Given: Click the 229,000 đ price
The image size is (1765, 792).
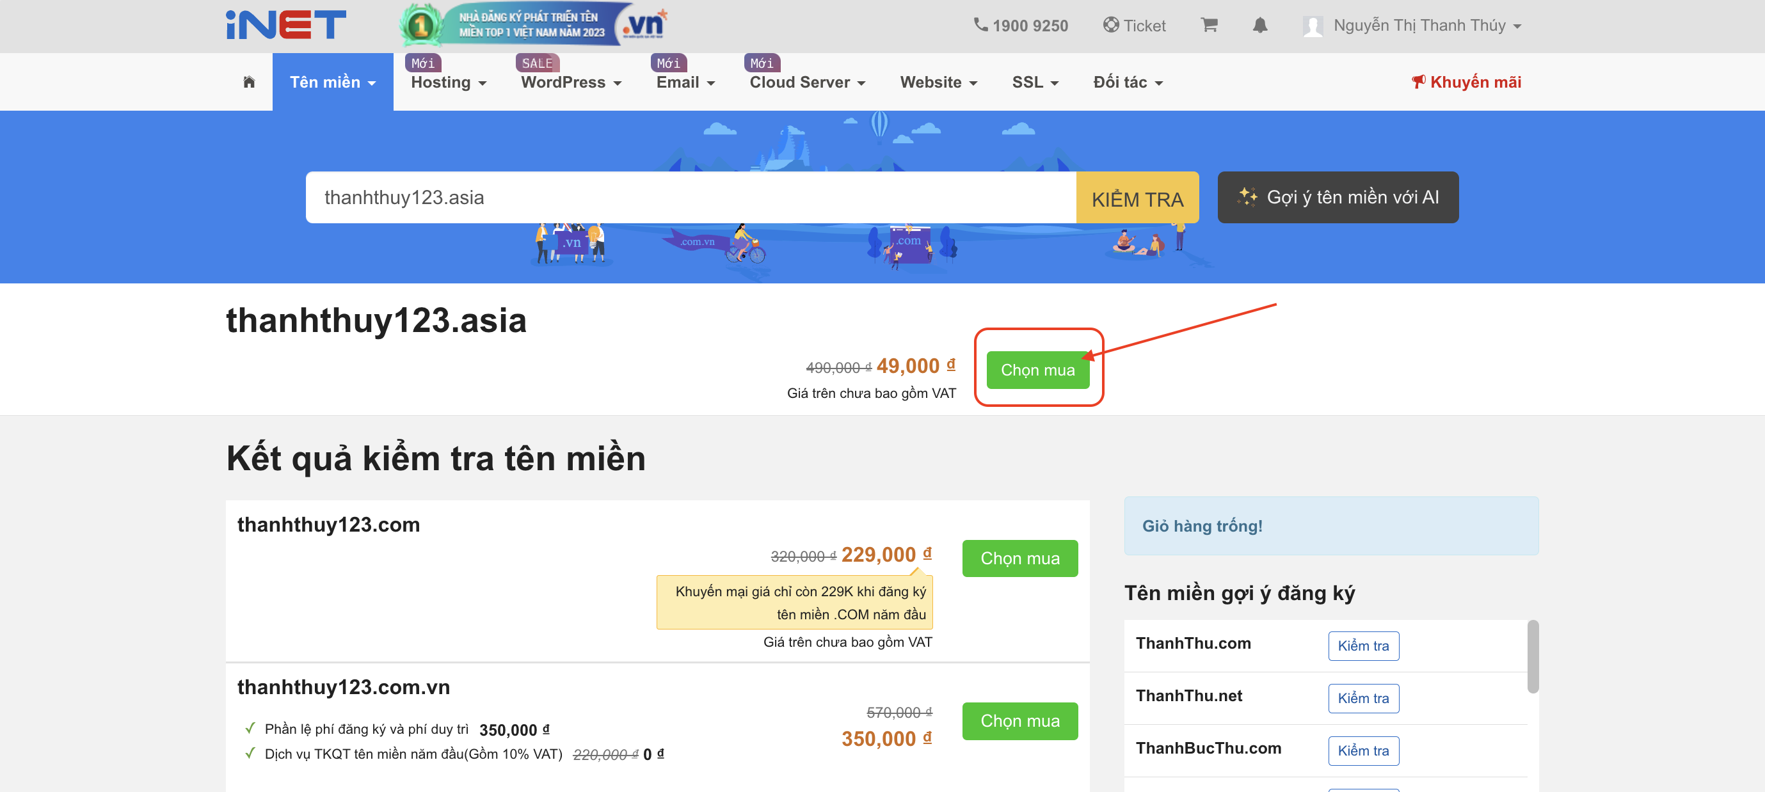Looking at the screenshot, I should click(x=886, y=553).
